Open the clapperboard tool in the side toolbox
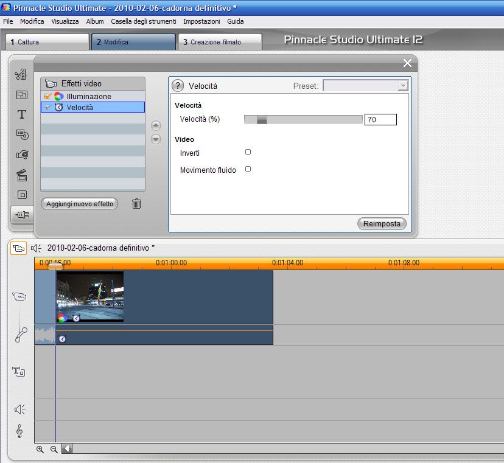This screenshot has height=463, width=504. 22,175
